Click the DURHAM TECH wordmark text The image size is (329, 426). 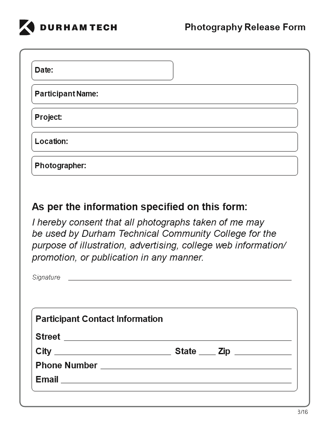coord(79,27)
